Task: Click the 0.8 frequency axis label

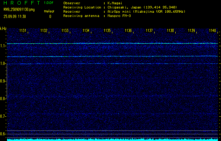Action: click(2, 99)
